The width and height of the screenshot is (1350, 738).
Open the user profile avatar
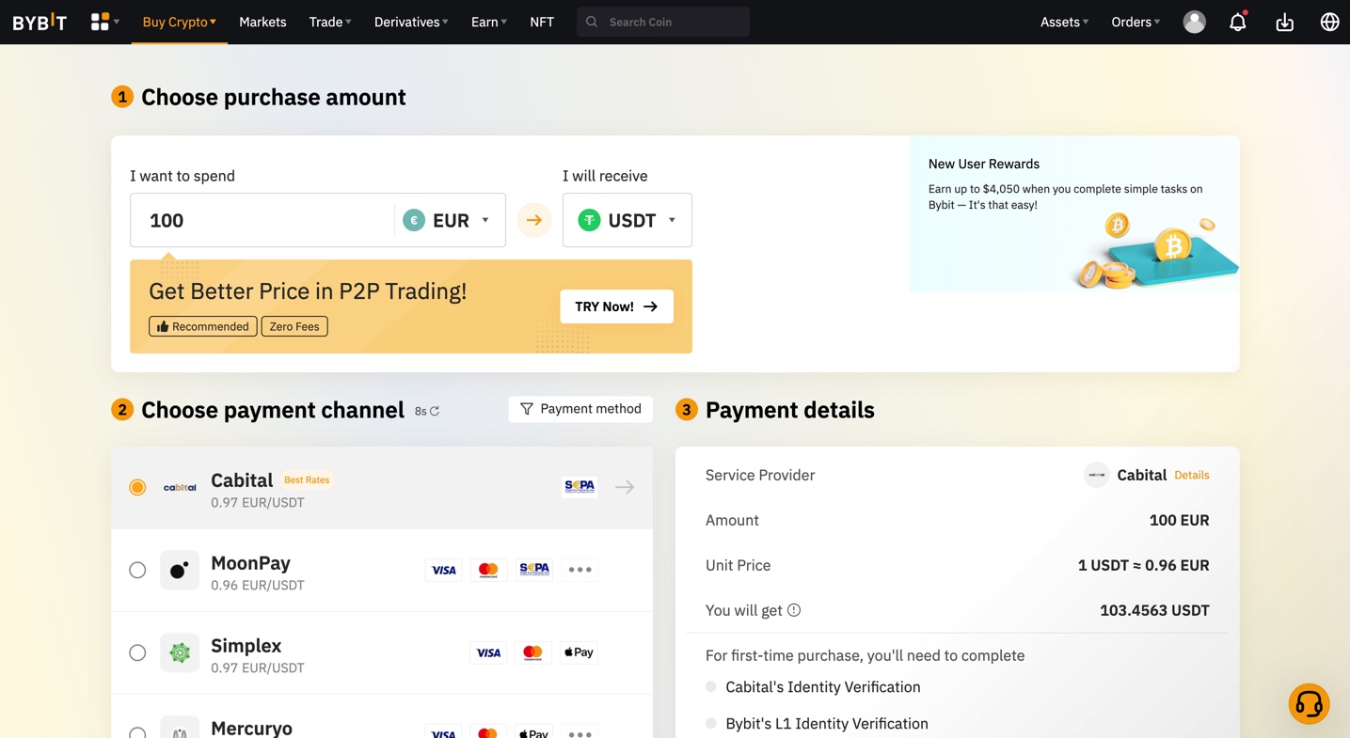point(1194,22)
